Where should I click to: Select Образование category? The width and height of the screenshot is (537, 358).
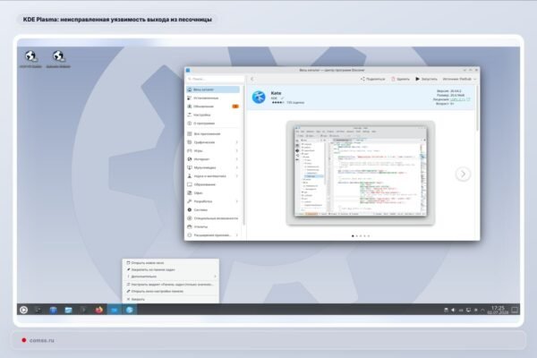point(213,184)
